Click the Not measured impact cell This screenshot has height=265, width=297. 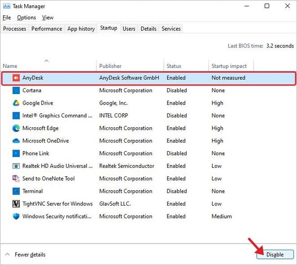(228, 78)
